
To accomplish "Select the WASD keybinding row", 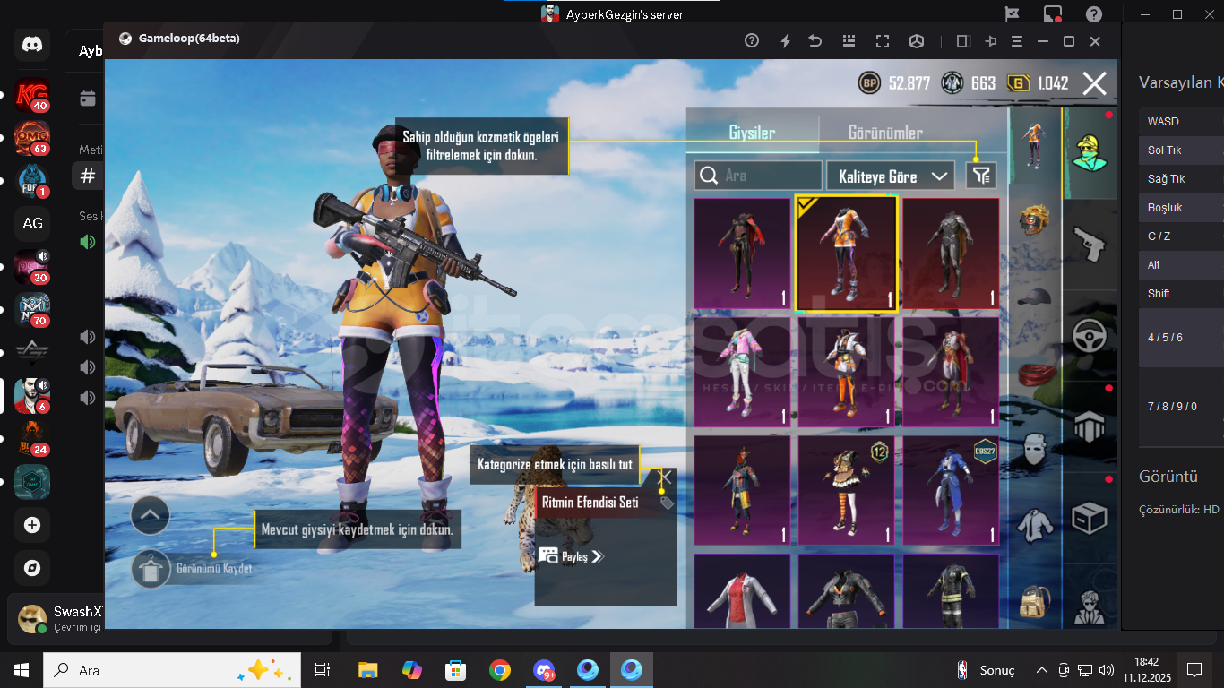I will 1181,122.
